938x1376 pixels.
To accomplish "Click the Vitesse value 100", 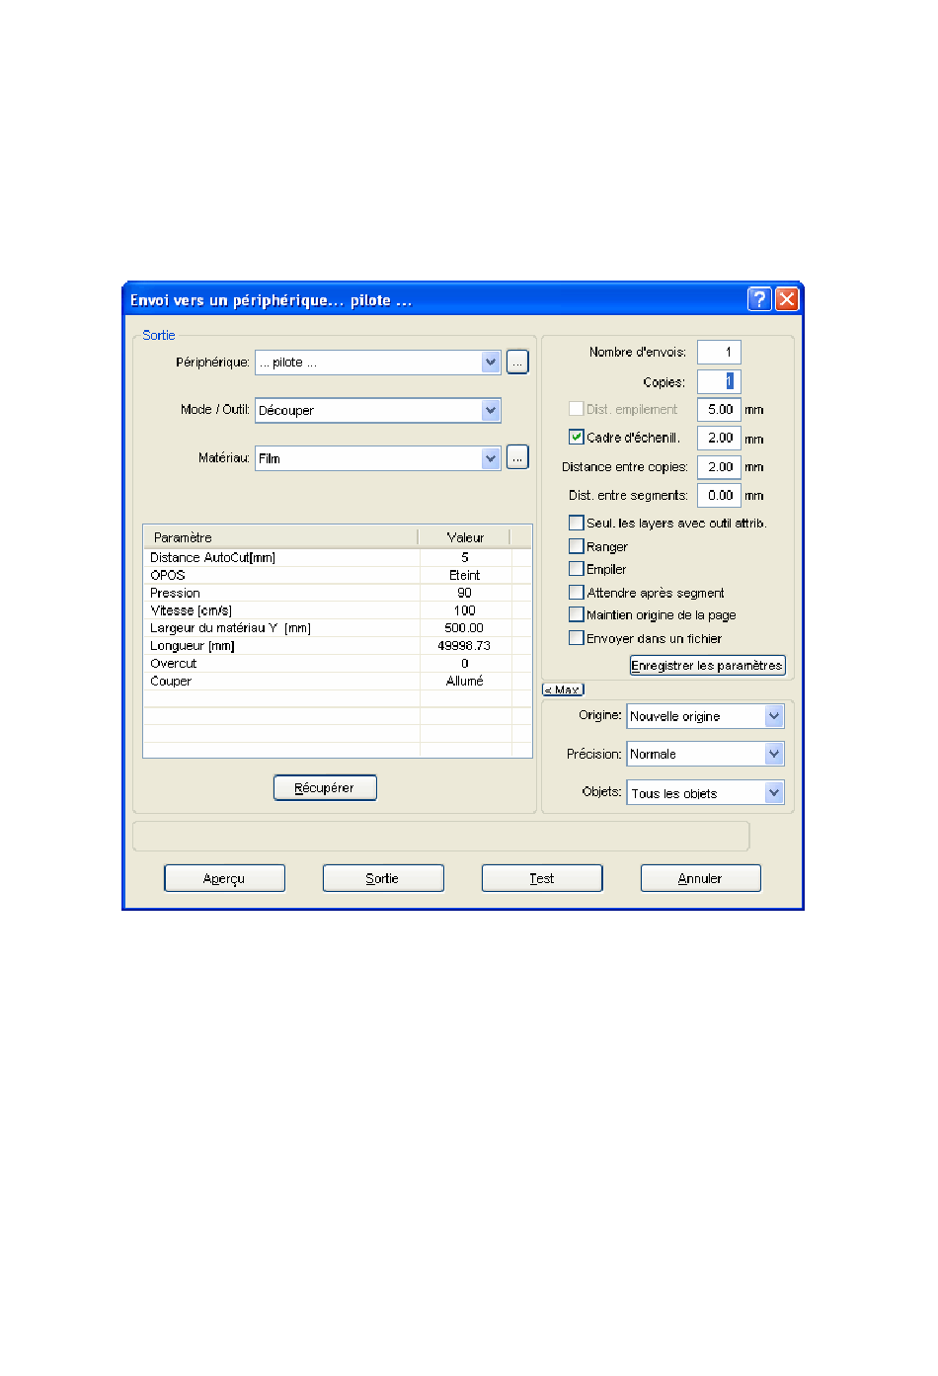I will [x=465, y=610].
